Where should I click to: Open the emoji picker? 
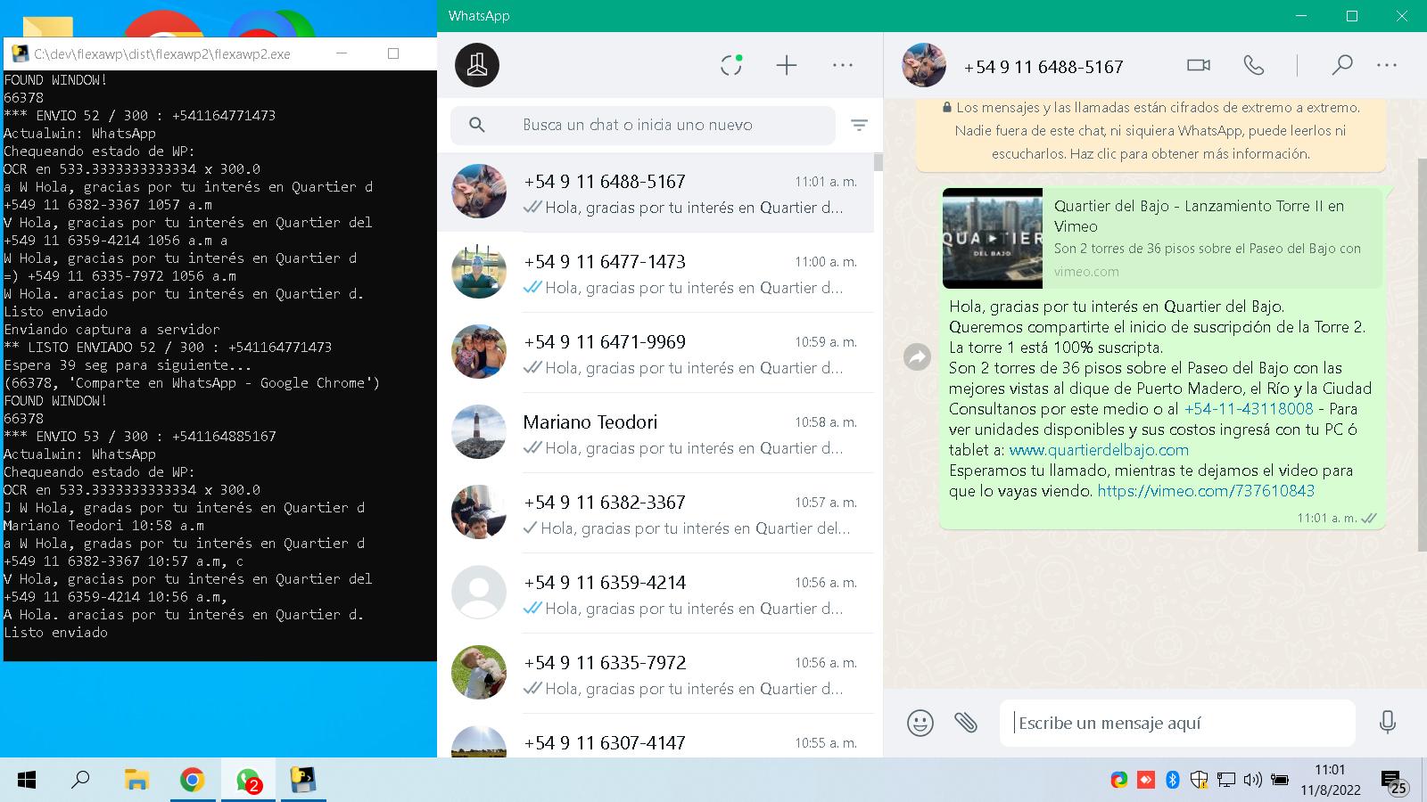pyautogui.click(x=920, y=722)
